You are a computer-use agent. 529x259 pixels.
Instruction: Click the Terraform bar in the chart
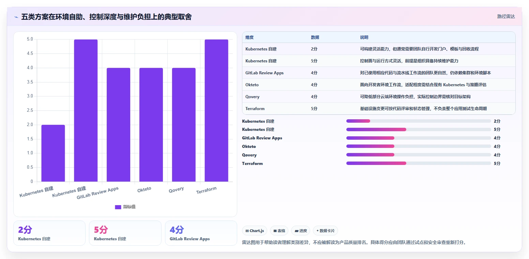216,110
